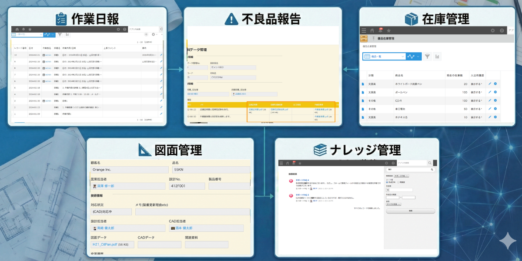Screen dimensions: 522x261
Task: Expand the すべての言語 language dropdown
Action: (394, 204)
